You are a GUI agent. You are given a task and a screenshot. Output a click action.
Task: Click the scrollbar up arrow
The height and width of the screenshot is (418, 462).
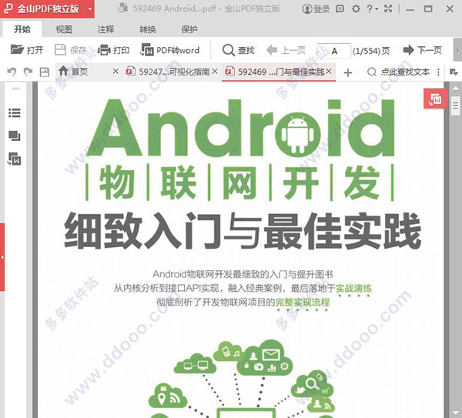pos(456,88)
